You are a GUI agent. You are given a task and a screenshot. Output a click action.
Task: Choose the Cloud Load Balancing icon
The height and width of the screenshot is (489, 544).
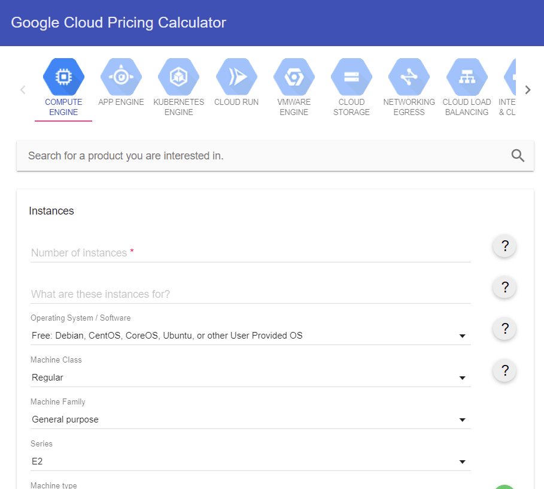click(x=467, y=77)
